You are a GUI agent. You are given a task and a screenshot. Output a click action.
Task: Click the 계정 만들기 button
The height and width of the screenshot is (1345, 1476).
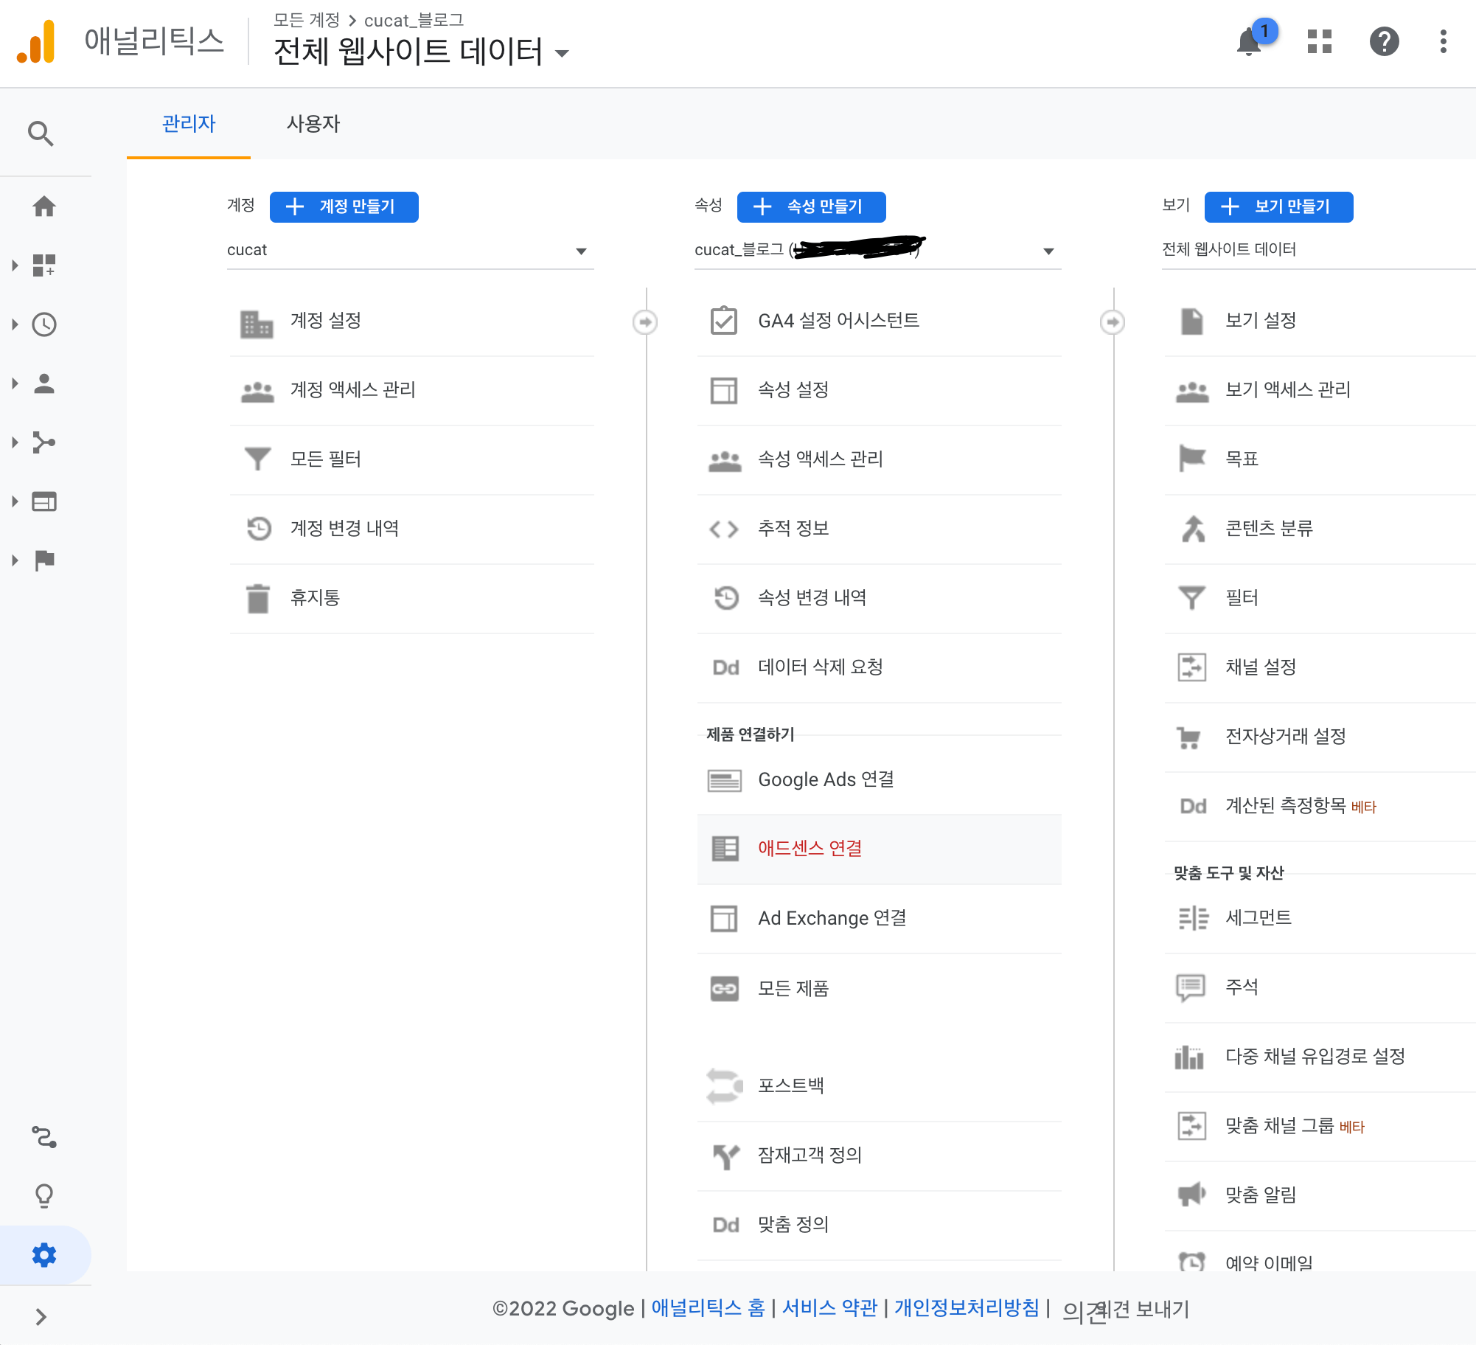tap(344, 207)
